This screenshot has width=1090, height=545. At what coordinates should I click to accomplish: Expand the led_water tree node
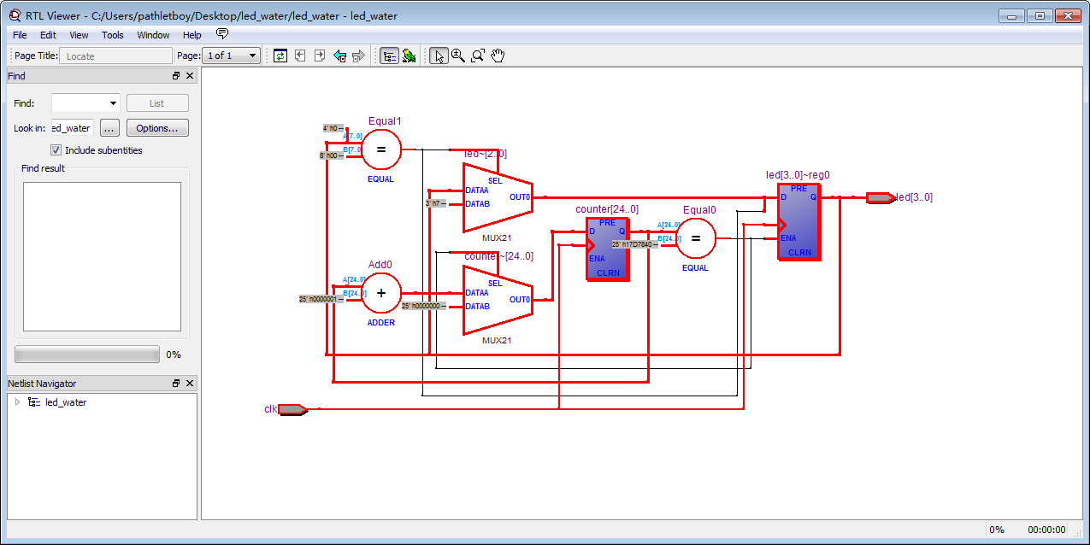click(17, 402)
